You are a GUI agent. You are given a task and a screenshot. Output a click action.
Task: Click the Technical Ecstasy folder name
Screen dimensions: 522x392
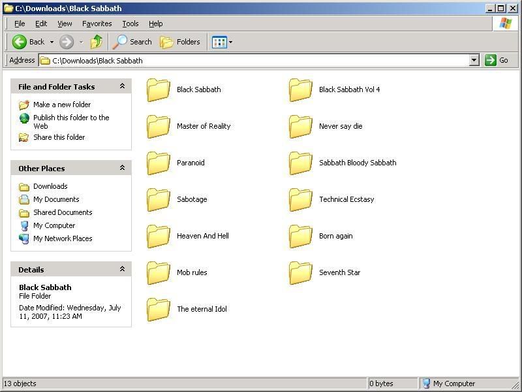(346, 199)
